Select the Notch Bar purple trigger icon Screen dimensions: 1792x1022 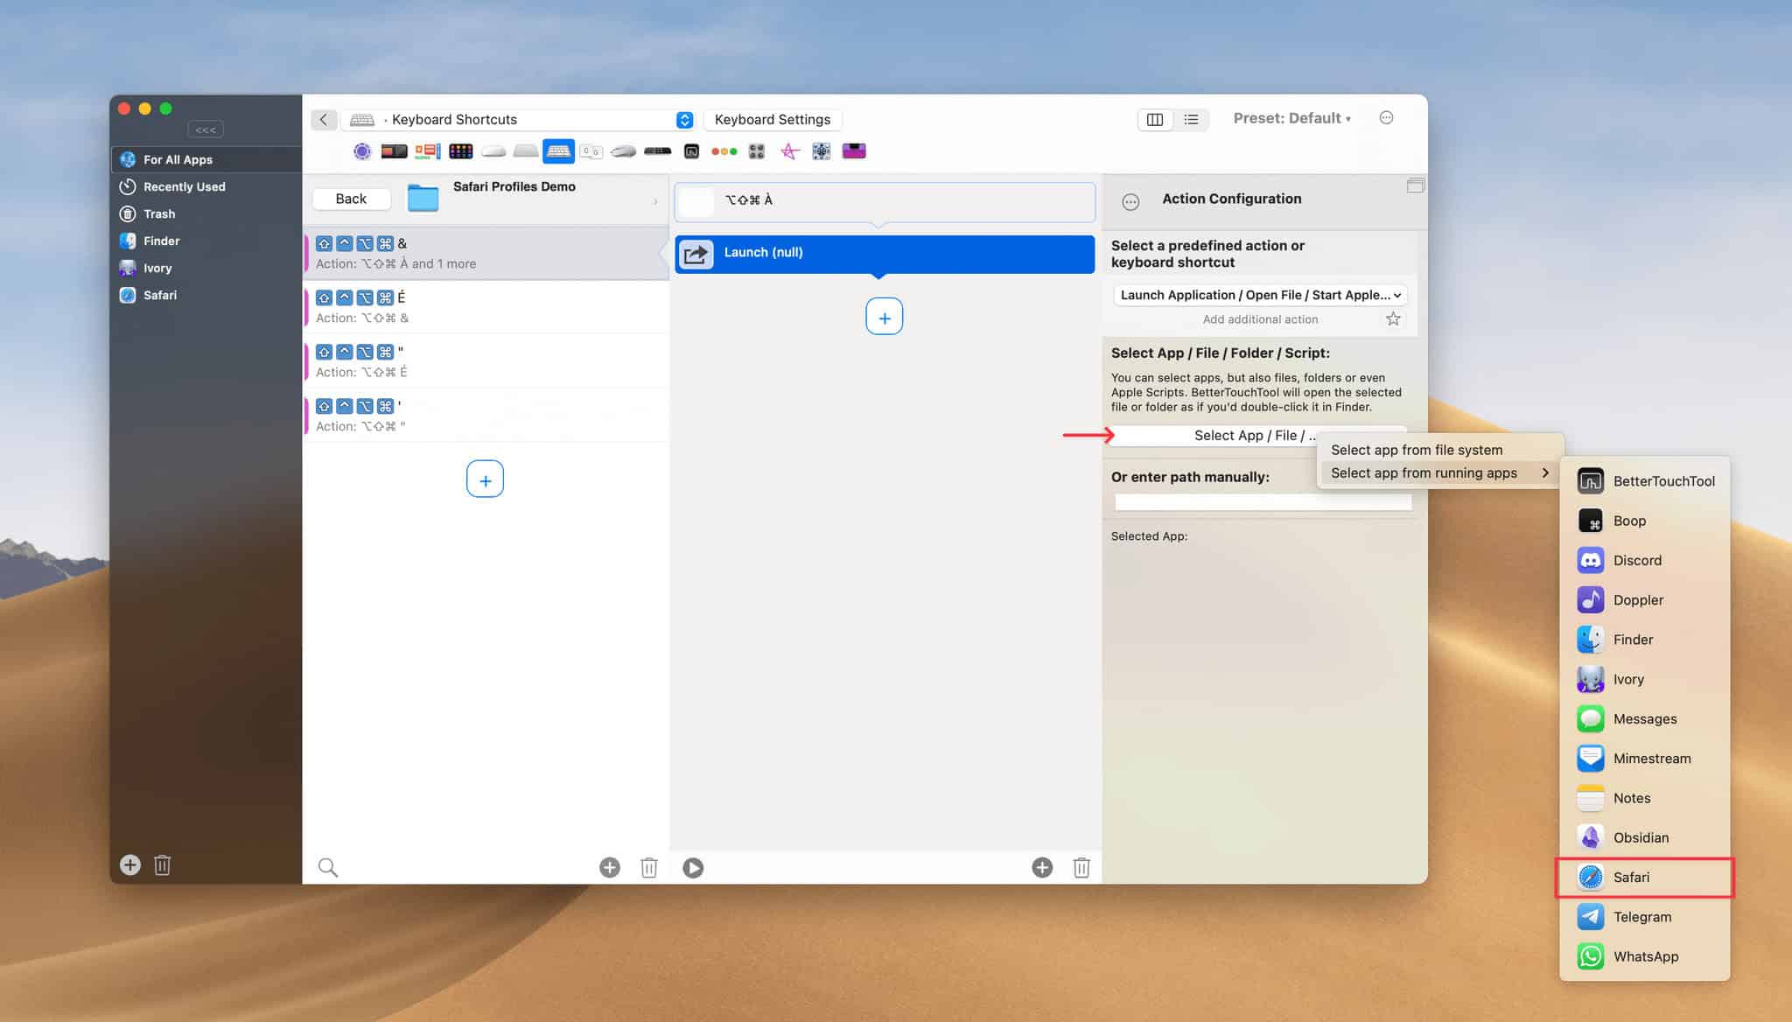click(854, 151)
